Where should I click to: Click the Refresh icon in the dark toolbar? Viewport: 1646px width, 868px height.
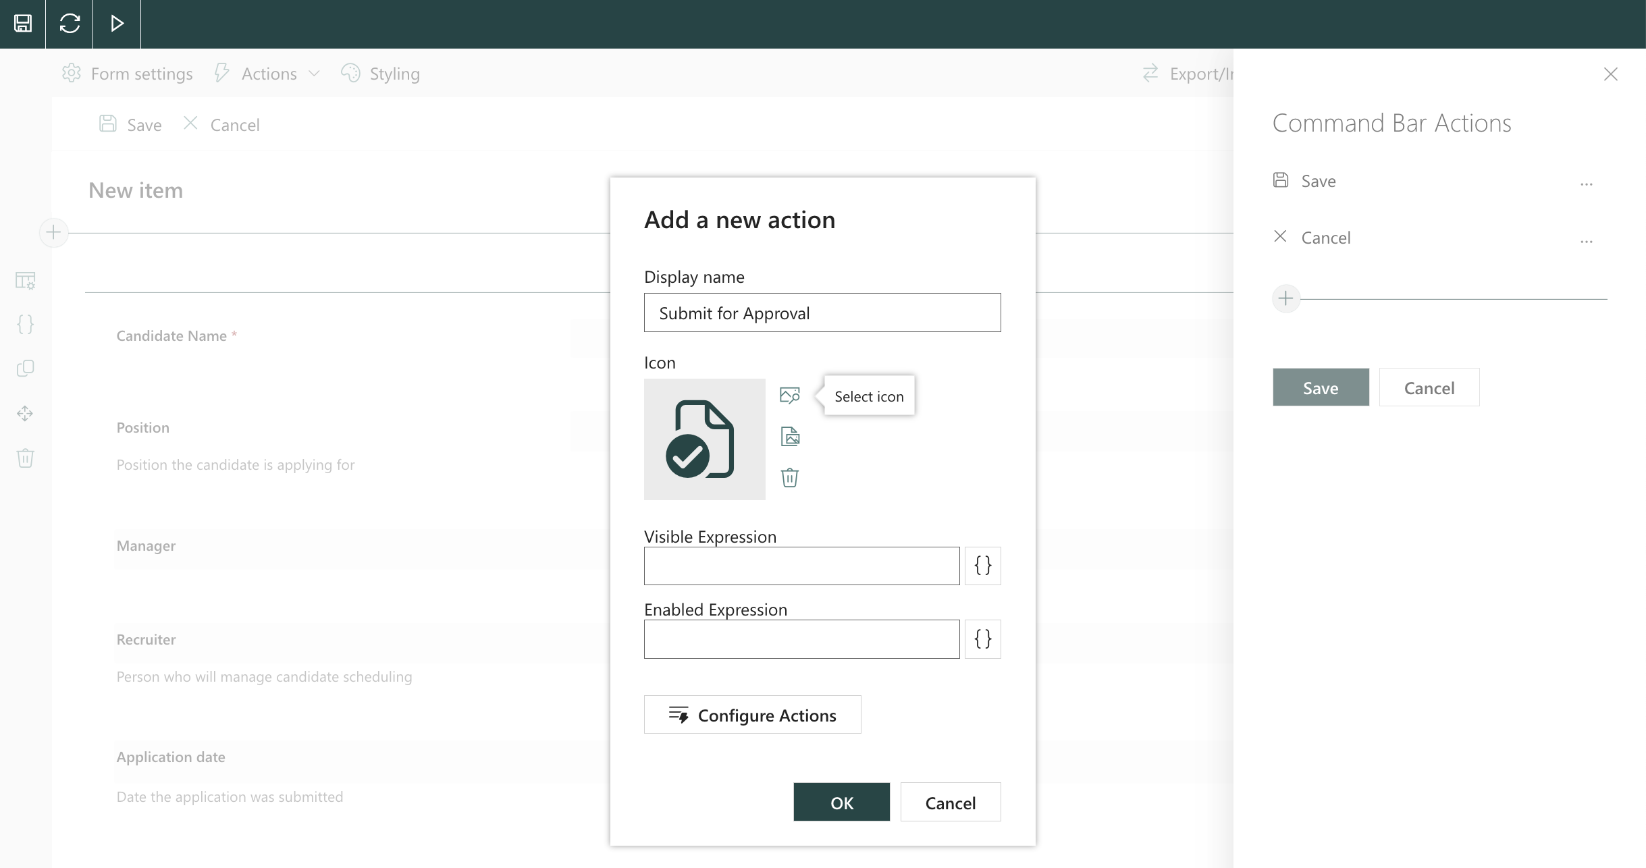pyautogui.click(x=70, y=24)
